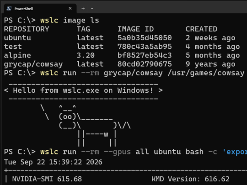Click the 'test' repository name

13,47
